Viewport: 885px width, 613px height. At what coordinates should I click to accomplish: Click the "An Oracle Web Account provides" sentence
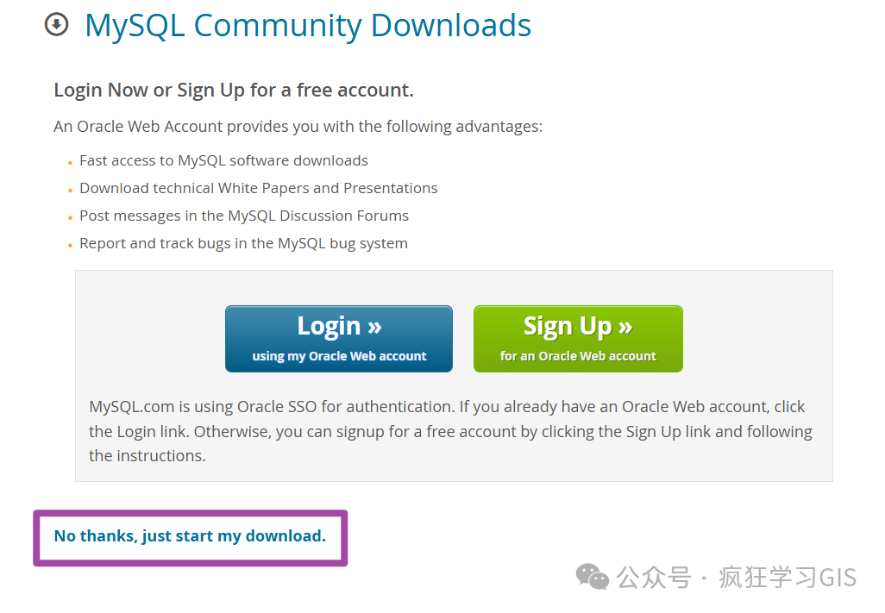point(298,127)
